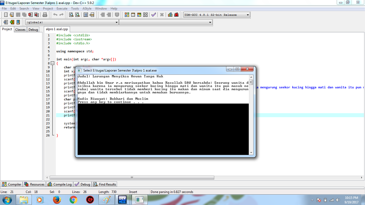The height and width of the screenshot is (205, 365).
Task: Switch to the Debug sidebar tab
Action: (x=33, y=30)
